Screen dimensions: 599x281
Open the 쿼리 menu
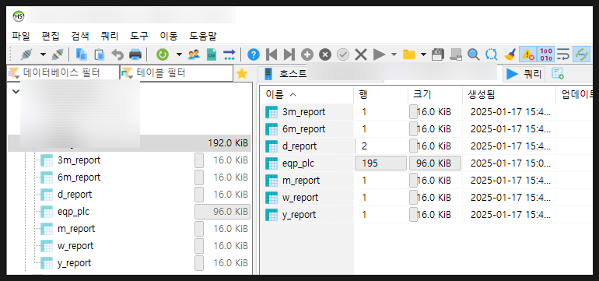tap(110, 37)
